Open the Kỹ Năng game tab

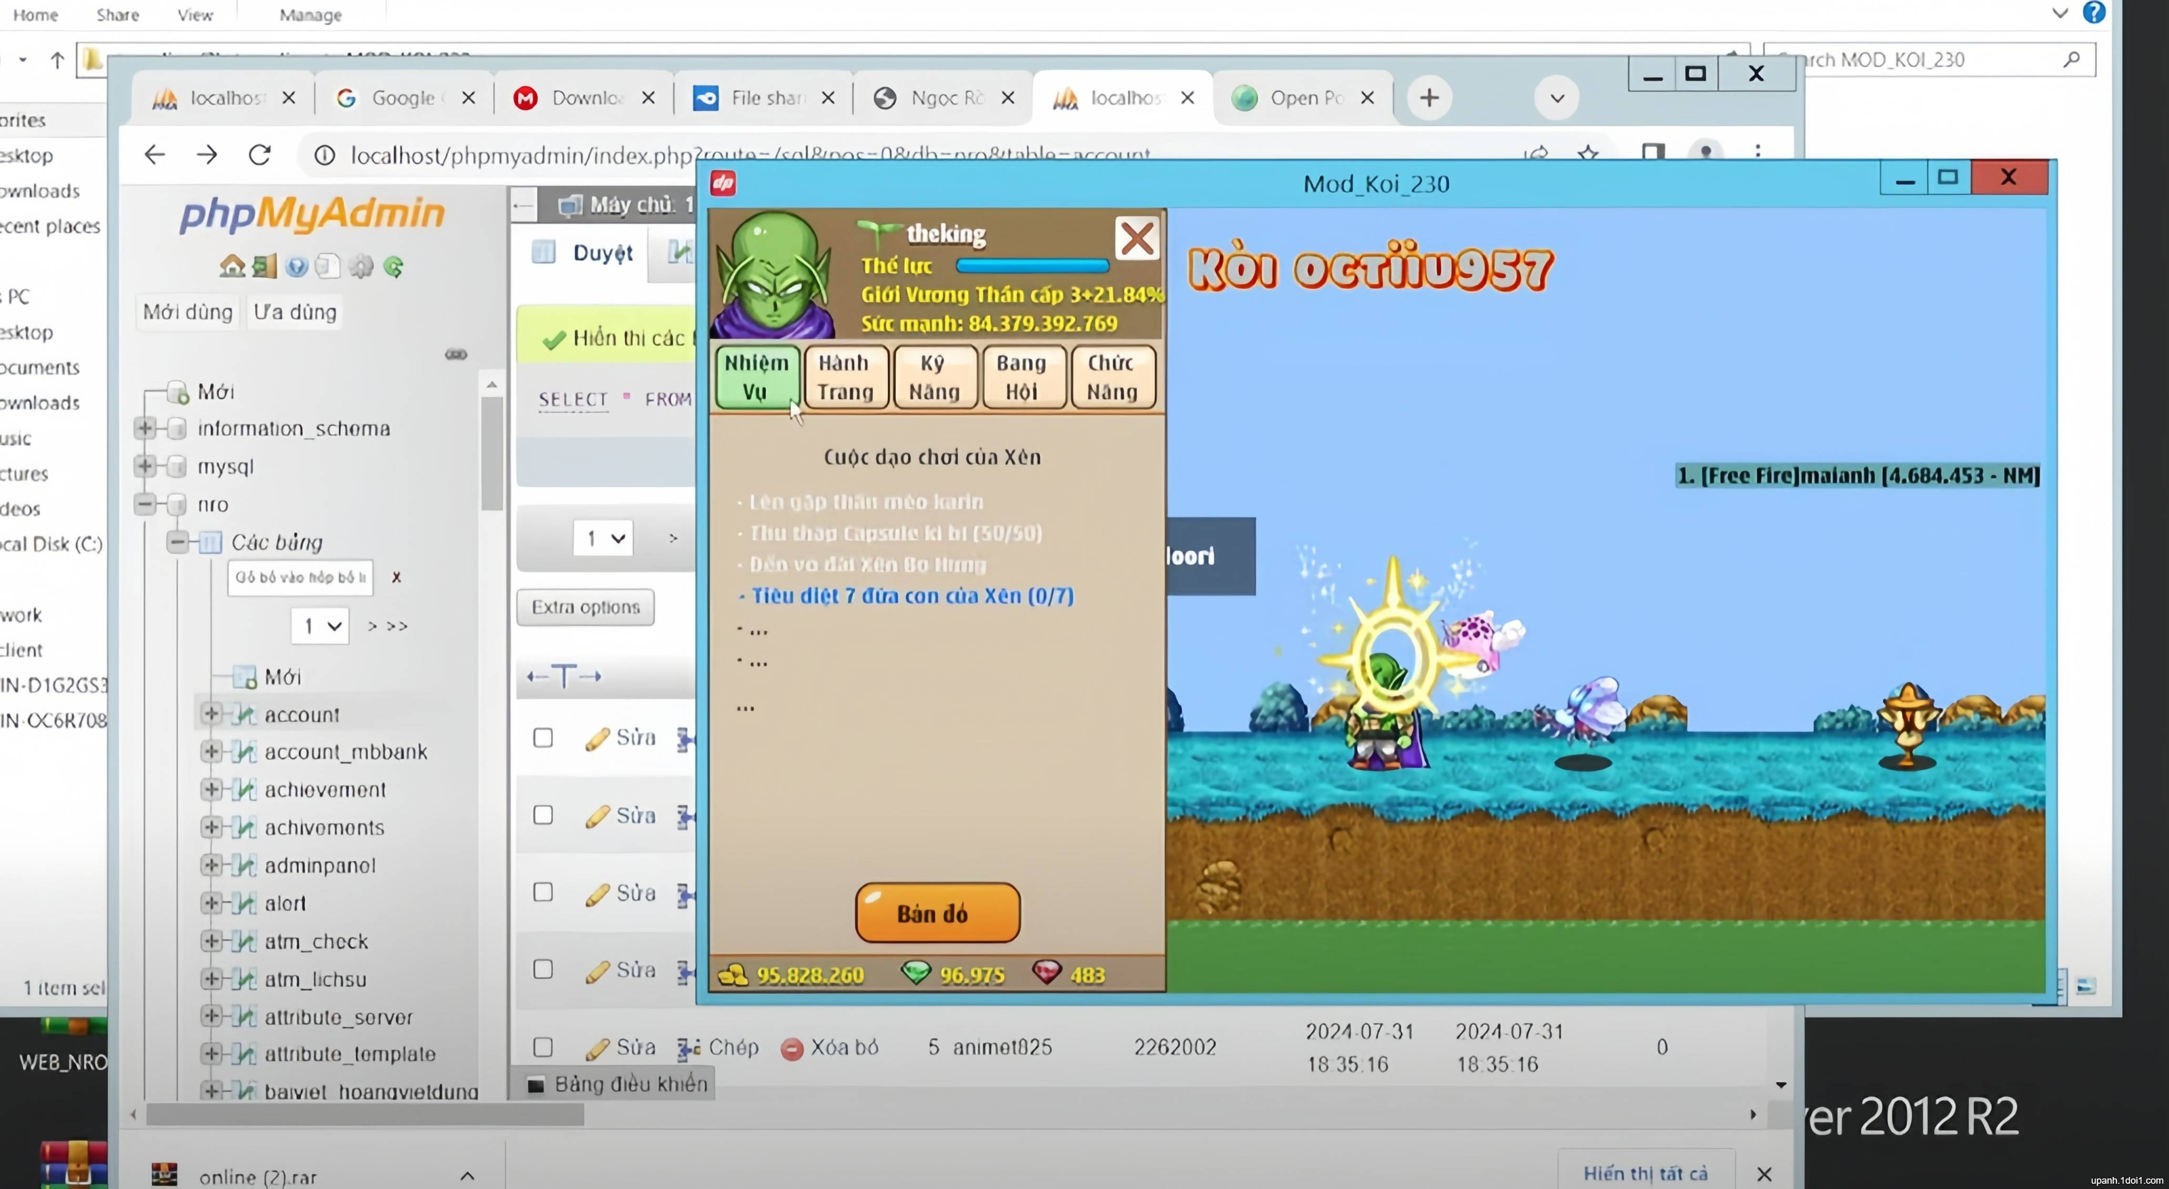click(x=934, y=377)
